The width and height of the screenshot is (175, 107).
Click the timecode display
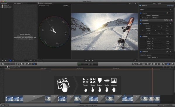pyautogui.click(x=88, y=64)
